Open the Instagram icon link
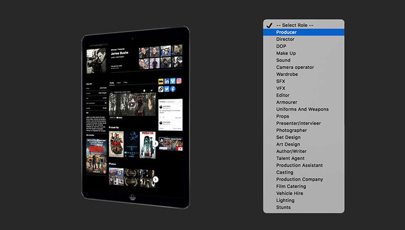Image resolution: width=405 pixels, height=230 pixels. (179, 81)
